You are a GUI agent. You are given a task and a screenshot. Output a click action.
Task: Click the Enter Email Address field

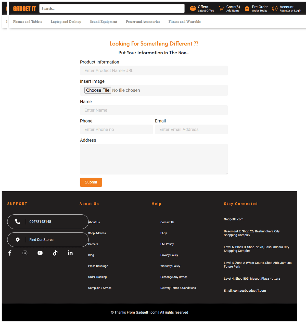(x=191, y=130)
